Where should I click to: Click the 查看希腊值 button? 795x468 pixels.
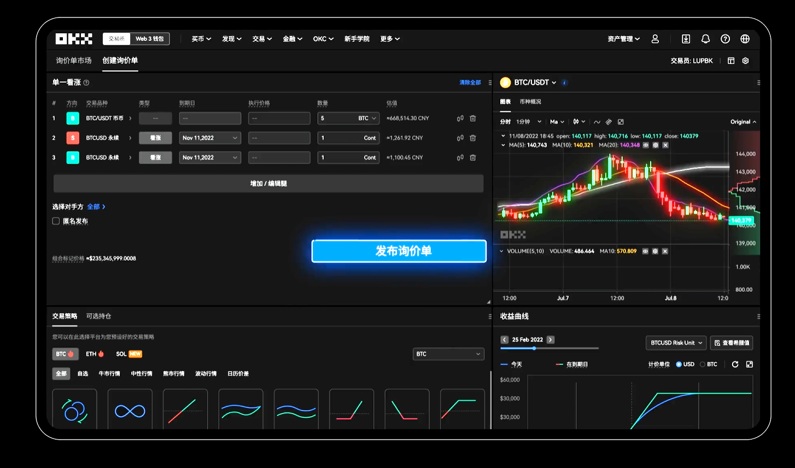732,343
